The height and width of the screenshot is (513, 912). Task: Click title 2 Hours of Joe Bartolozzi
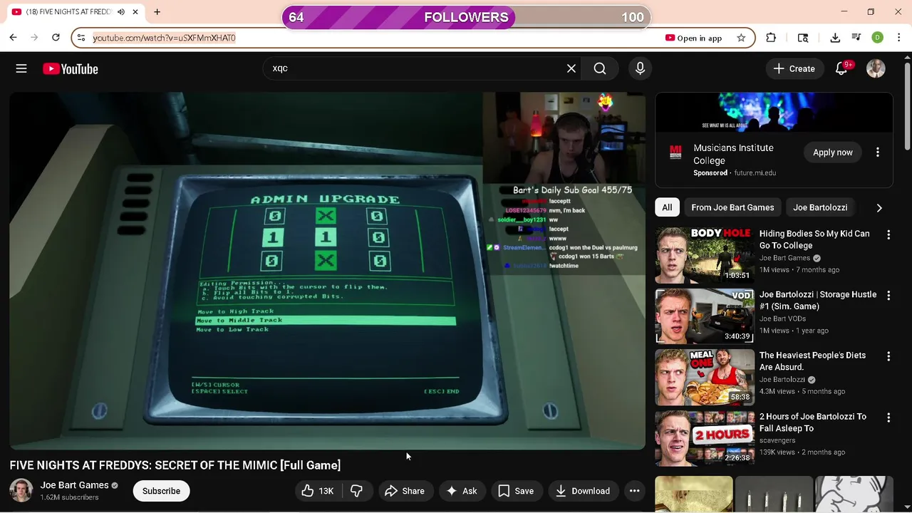(813, 423)
